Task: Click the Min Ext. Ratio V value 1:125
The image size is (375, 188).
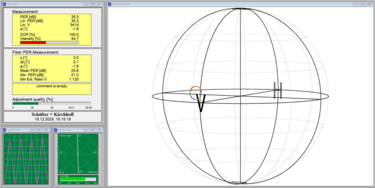Action: (74, 79)
